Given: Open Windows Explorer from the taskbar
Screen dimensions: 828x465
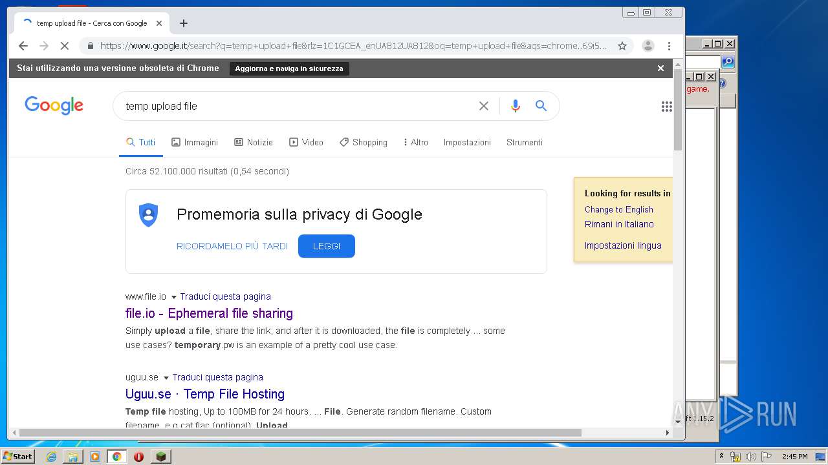Looking at the screenshot, I should coord(73,457).
